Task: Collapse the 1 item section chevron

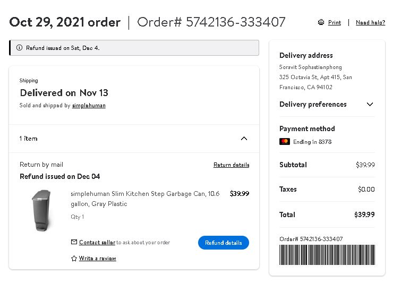Action: click(x=244, y=139)
